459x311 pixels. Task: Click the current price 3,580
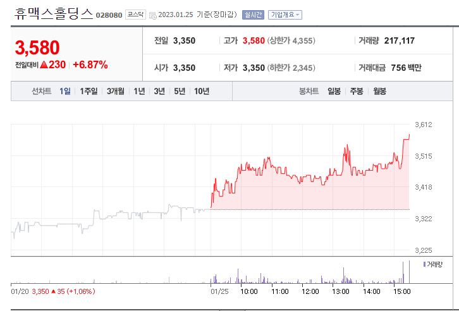37,47
